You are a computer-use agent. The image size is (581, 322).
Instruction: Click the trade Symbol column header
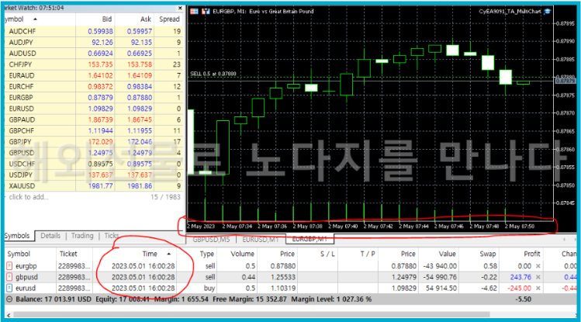19,254
